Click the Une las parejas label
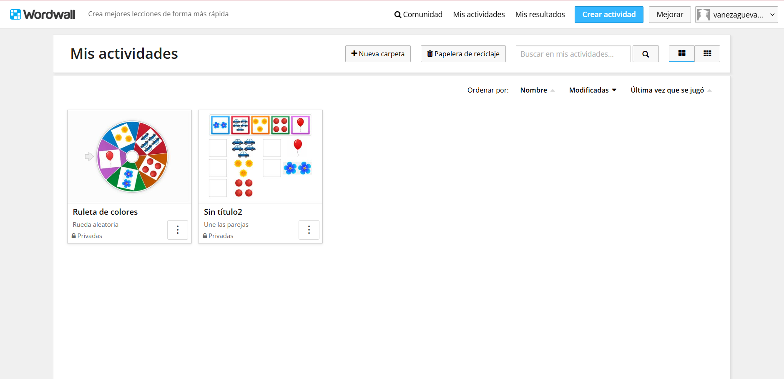The image size is (784, 379). (x=226, y=224)
